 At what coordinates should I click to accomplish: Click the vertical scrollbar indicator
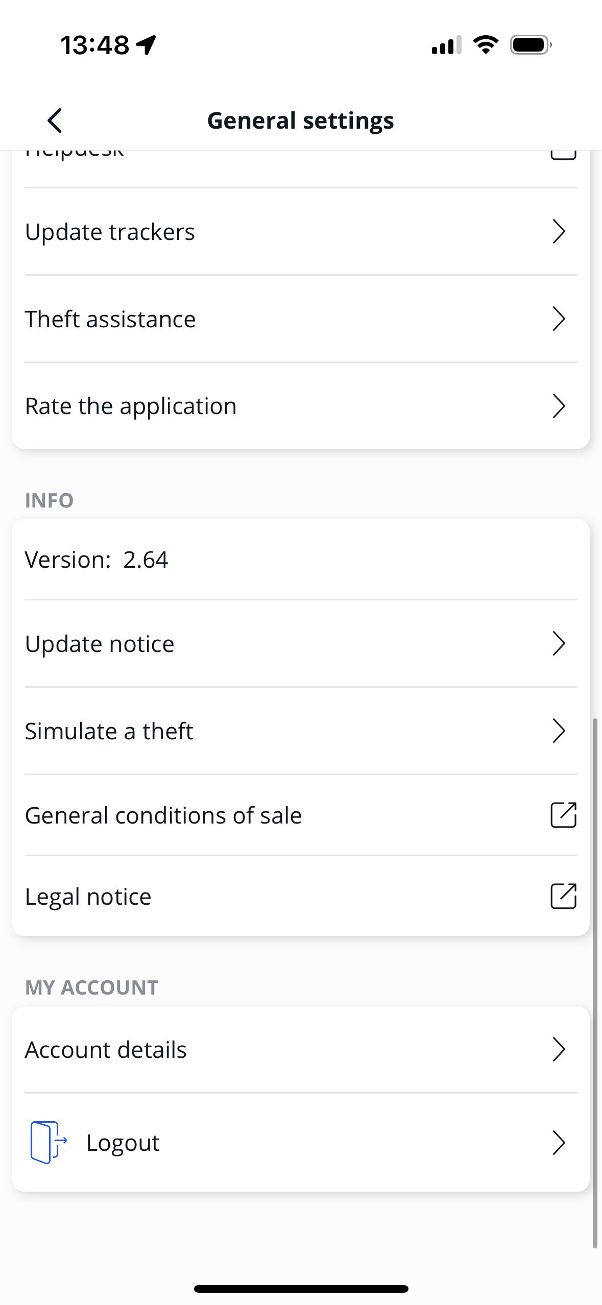tap(595, 983)
